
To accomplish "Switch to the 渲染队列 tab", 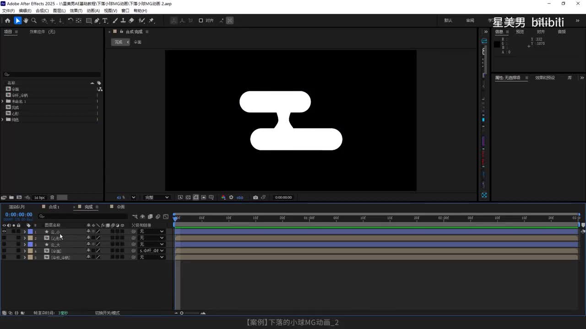I will [16, 207].
